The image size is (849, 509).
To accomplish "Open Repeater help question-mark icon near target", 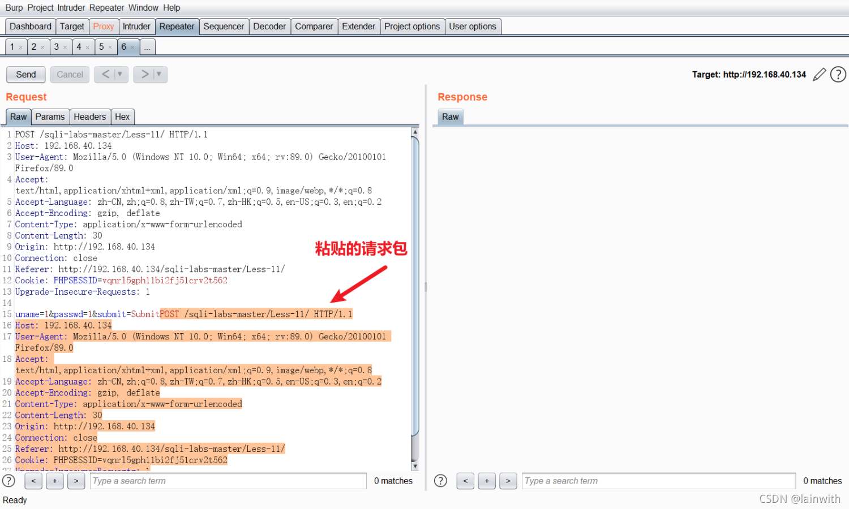I will click(x=838, y=75).
